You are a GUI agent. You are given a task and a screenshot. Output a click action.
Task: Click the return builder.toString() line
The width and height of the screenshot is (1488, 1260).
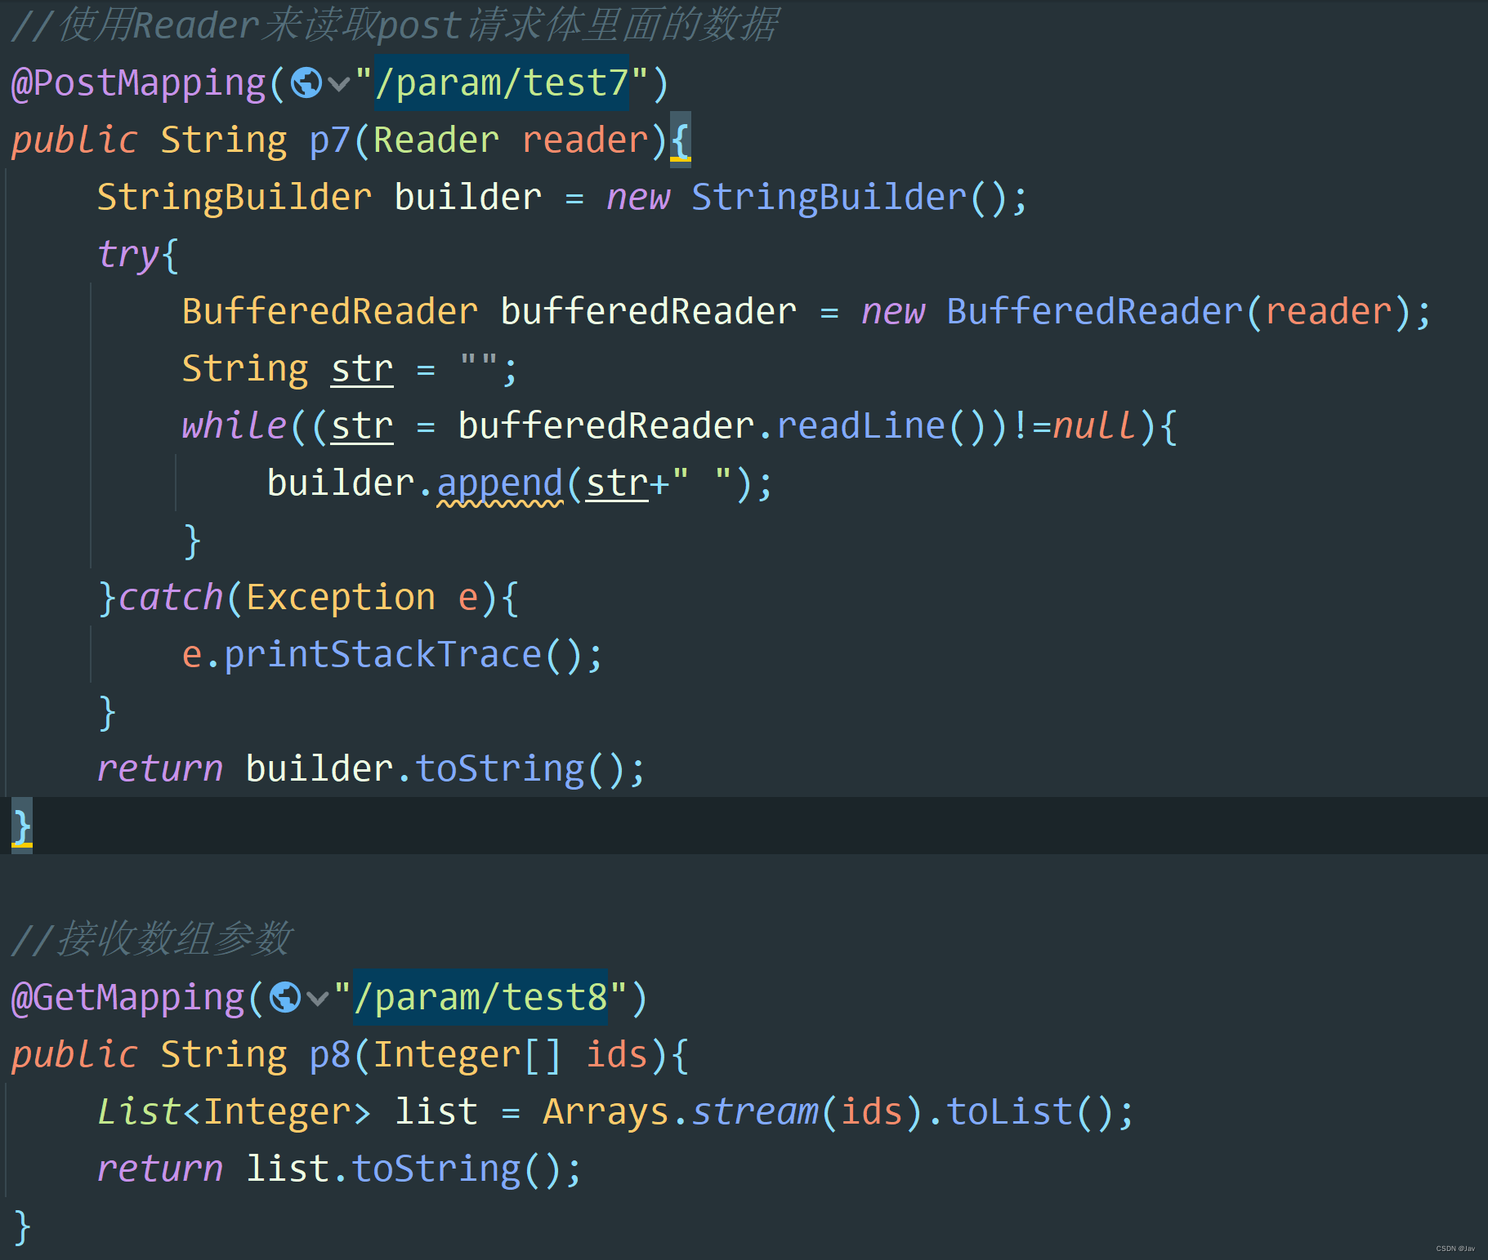(x=368, y=768)
